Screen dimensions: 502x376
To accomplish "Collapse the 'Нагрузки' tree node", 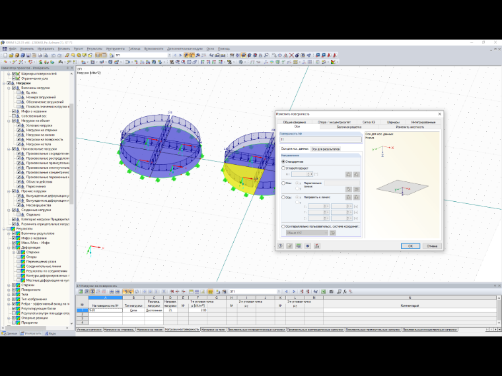I will tap(4, 83).
